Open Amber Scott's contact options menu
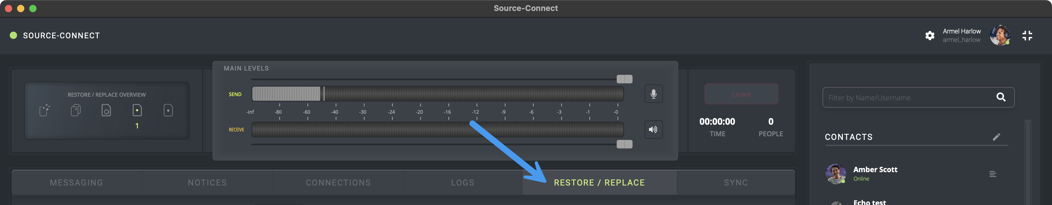1052x205 pixels. tap(993, 174)
